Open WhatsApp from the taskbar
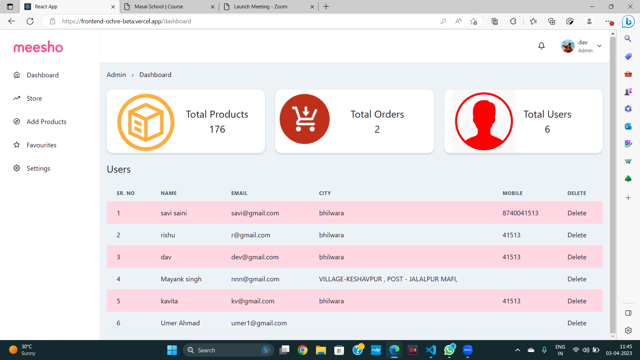Screen dimensions: 640x360 coord(449,350)
